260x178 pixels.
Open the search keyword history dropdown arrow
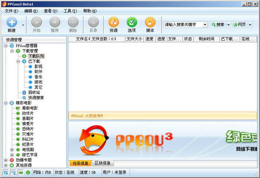tap(205, 25)
